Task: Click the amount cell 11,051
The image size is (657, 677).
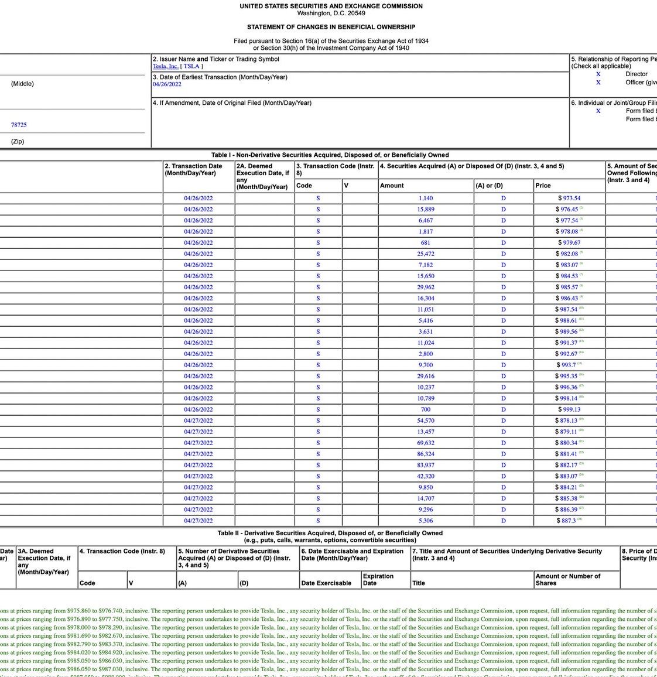Action: point(426,310)
